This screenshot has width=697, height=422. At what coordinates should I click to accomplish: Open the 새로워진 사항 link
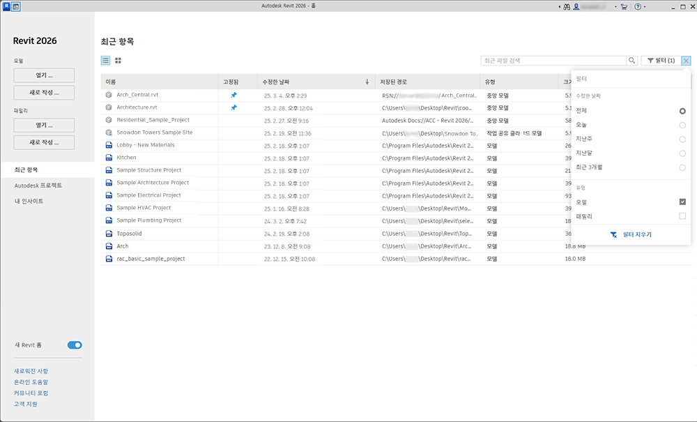pyautogui.click(x=31, y=371)
